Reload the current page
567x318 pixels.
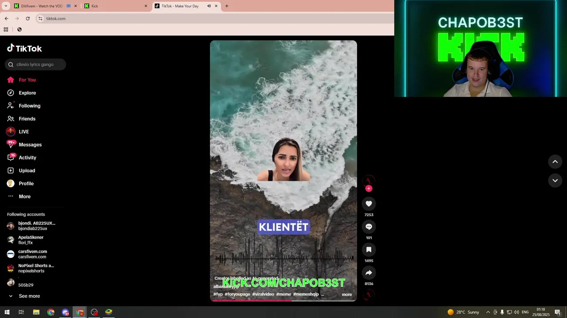27,19
